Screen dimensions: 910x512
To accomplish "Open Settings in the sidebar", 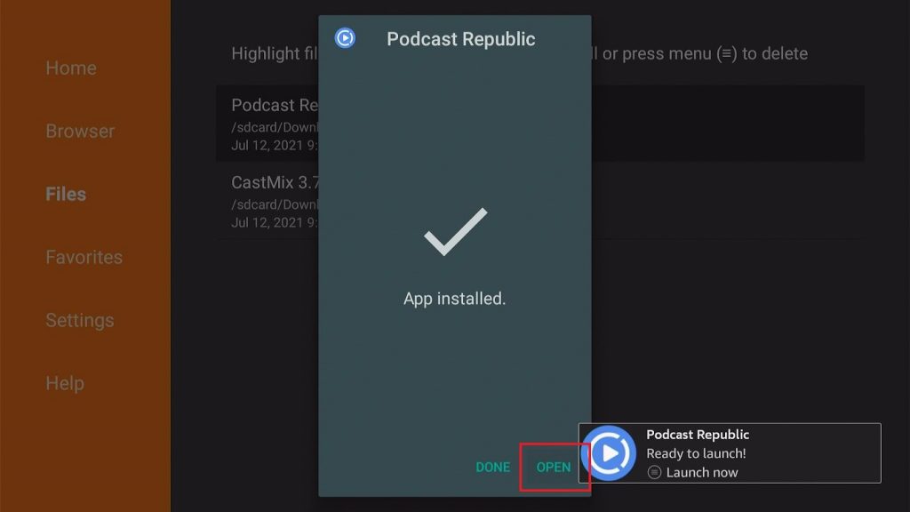I will coord(79,320).
